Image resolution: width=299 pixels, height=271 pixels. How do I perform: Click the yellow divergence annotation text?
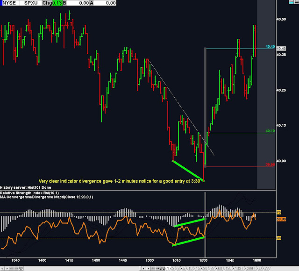(x=120, y=181)
